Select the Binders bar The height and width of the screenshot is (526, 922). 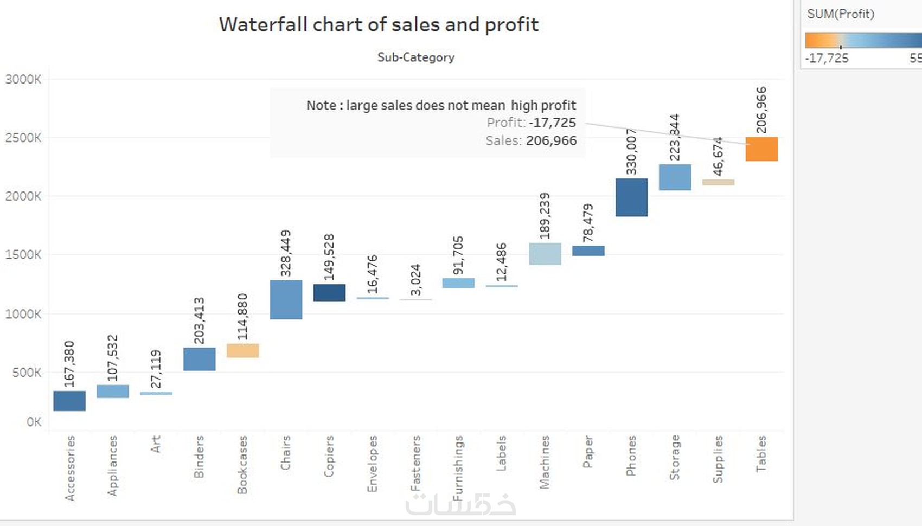click(199, 359)
